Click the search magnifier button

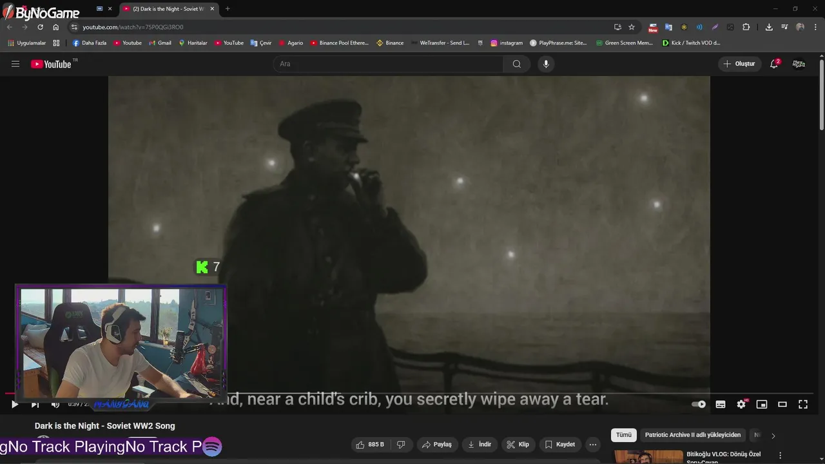tap(516, 64)
